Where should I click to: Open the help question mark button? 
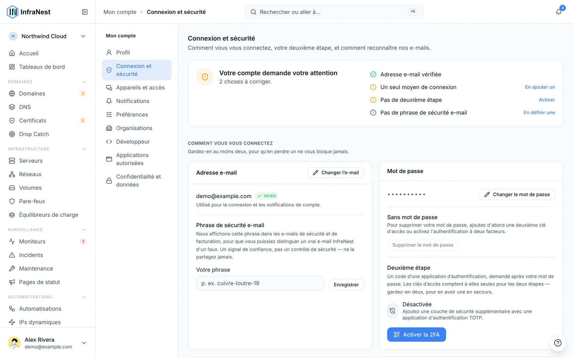558,343
